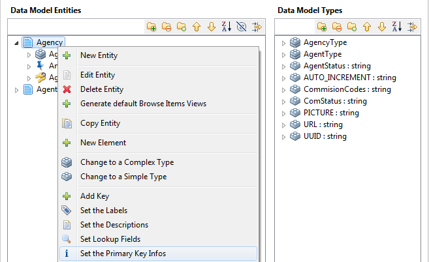Viewport: 429px width, 262px height.
Task: Sort Data Model Types with the Z-A icon
Action: [x=396, y=27]
